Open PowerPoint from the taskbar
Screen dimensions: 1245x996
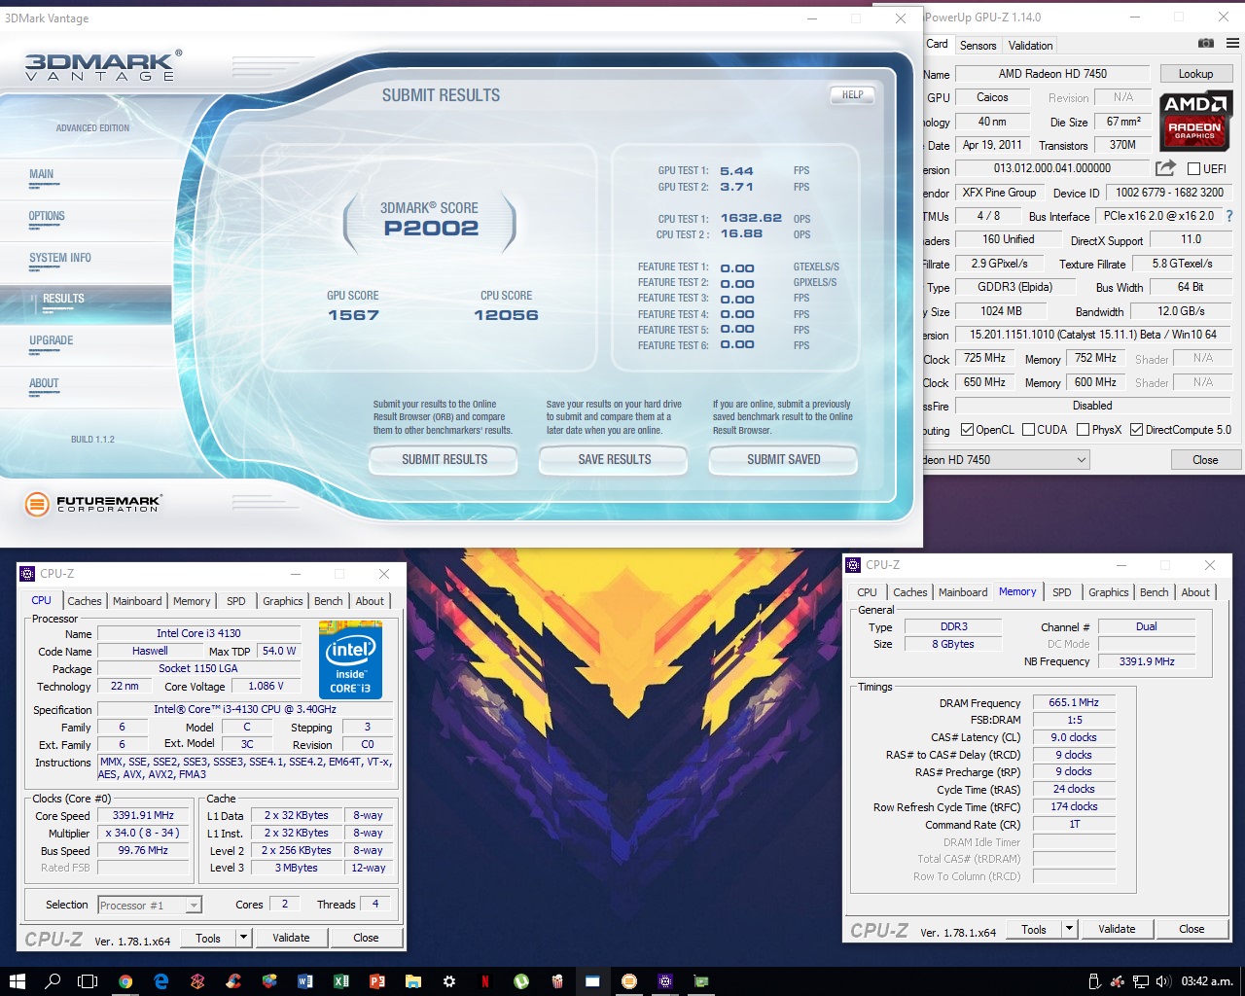(x=376, y=981)
